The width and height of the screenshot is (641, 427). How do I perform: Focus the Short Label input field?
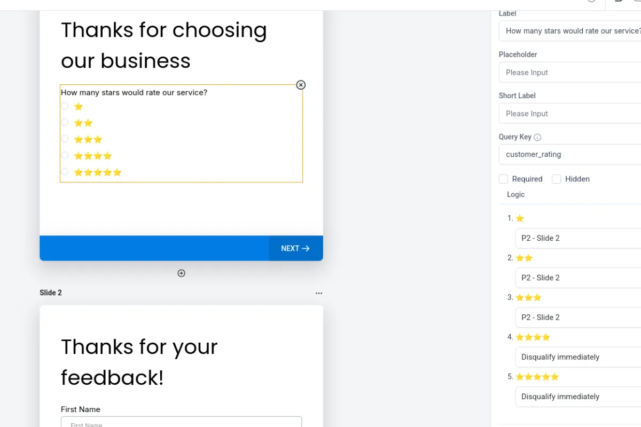point(570,113)
